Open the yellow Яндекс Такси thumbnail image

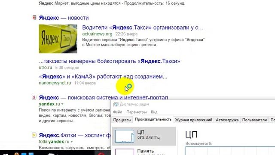click(58, 39)
